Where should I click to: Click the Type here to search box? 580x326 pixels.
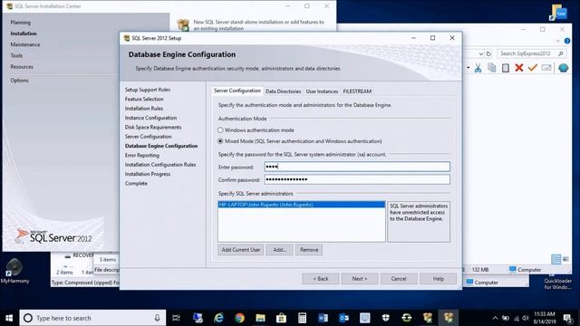tap(92, 318)
